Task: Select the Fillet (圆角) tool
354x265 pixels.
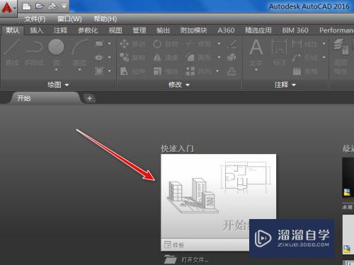Action: coord(198,57)
